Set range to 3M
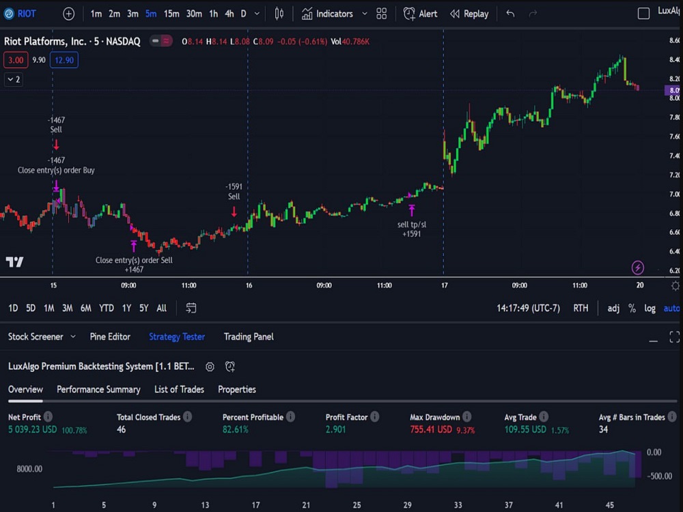The image size is (683, 512). coord(67,309)
